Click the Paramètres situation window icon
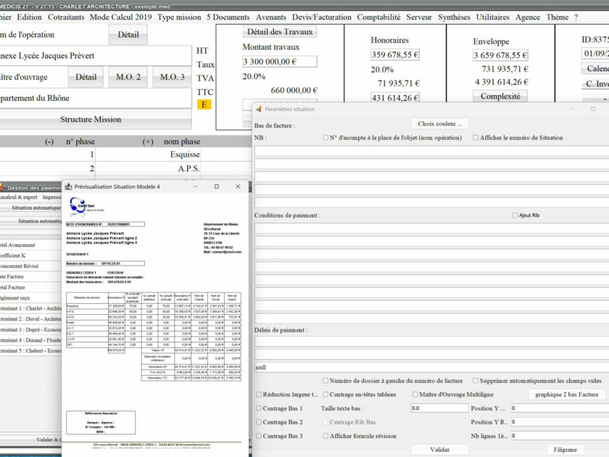 click(x=259, y=107)
